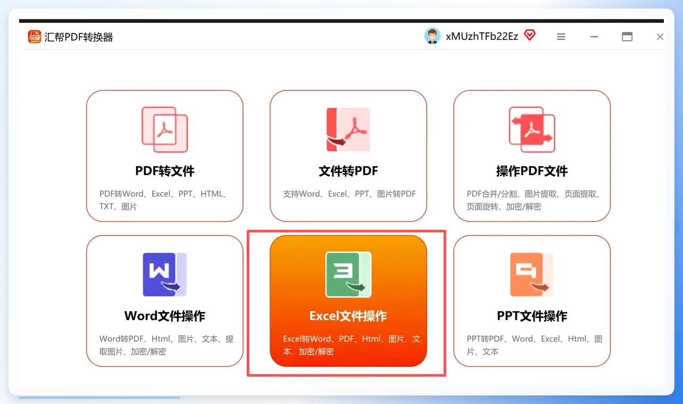
Task: Open the hamburger main menu
Action: coord(561,37)
